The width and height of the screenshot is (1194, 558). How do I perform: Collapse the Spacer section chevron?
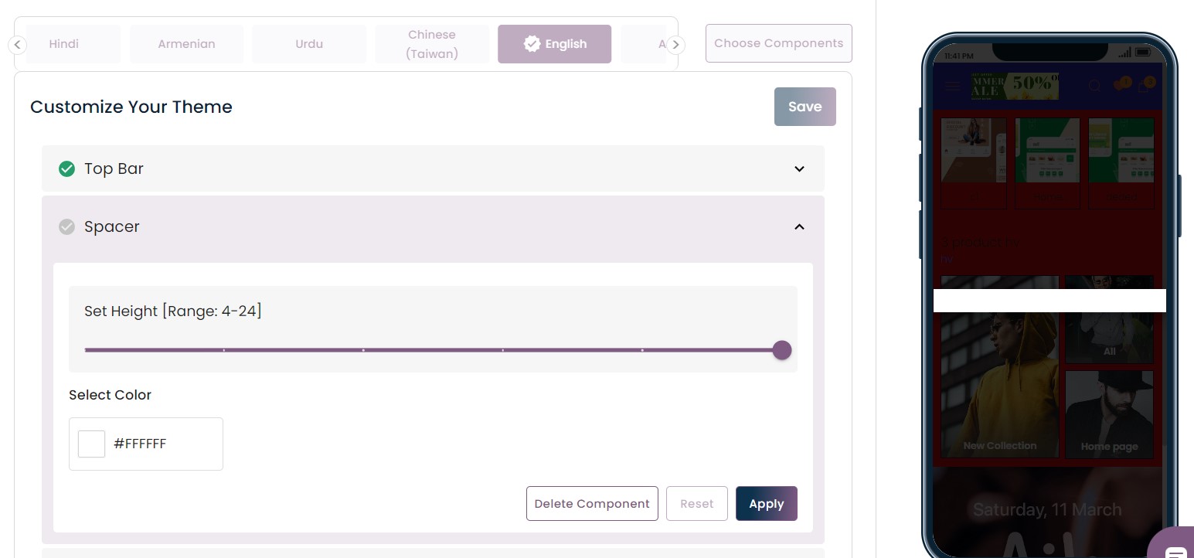799,226
